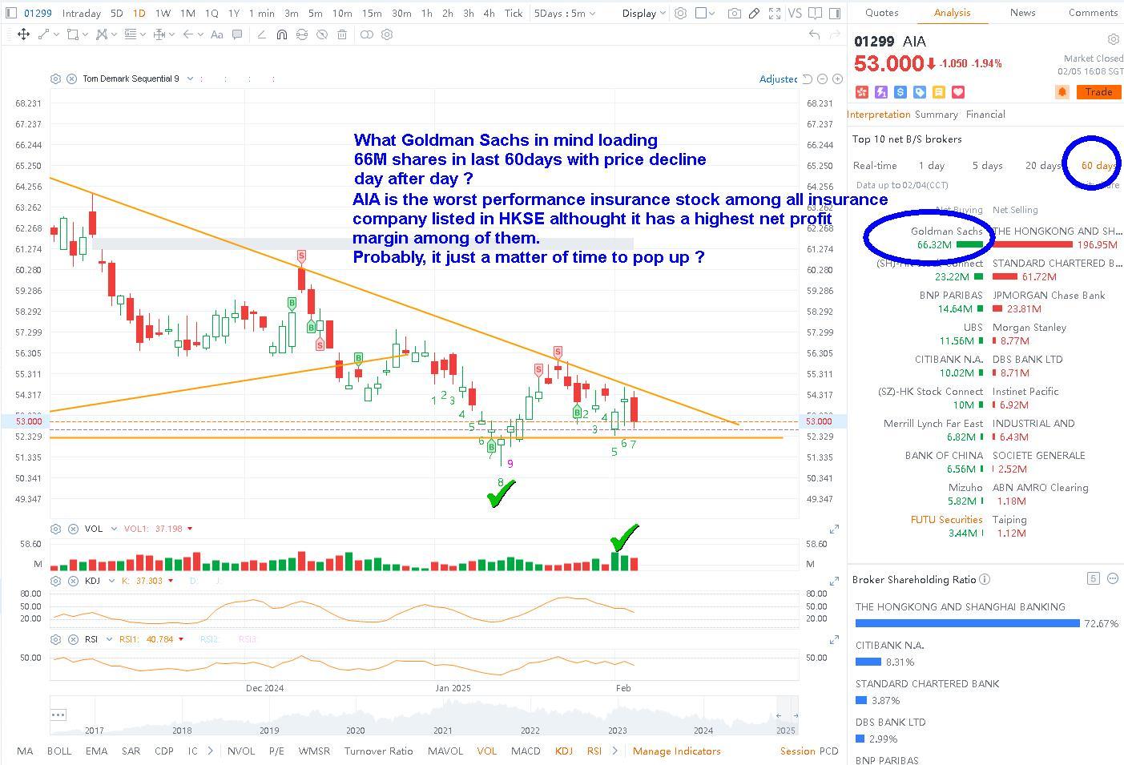The width and height of the screenshot is (1124, 765).
Task: Expand the Display dropdown
Action: coord(644,13)
